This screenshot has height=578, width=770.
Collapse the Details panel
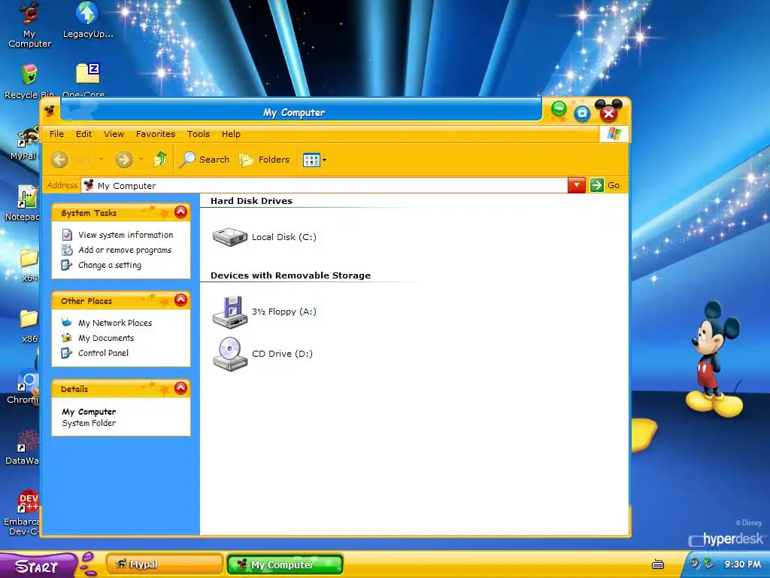[180, 388]
